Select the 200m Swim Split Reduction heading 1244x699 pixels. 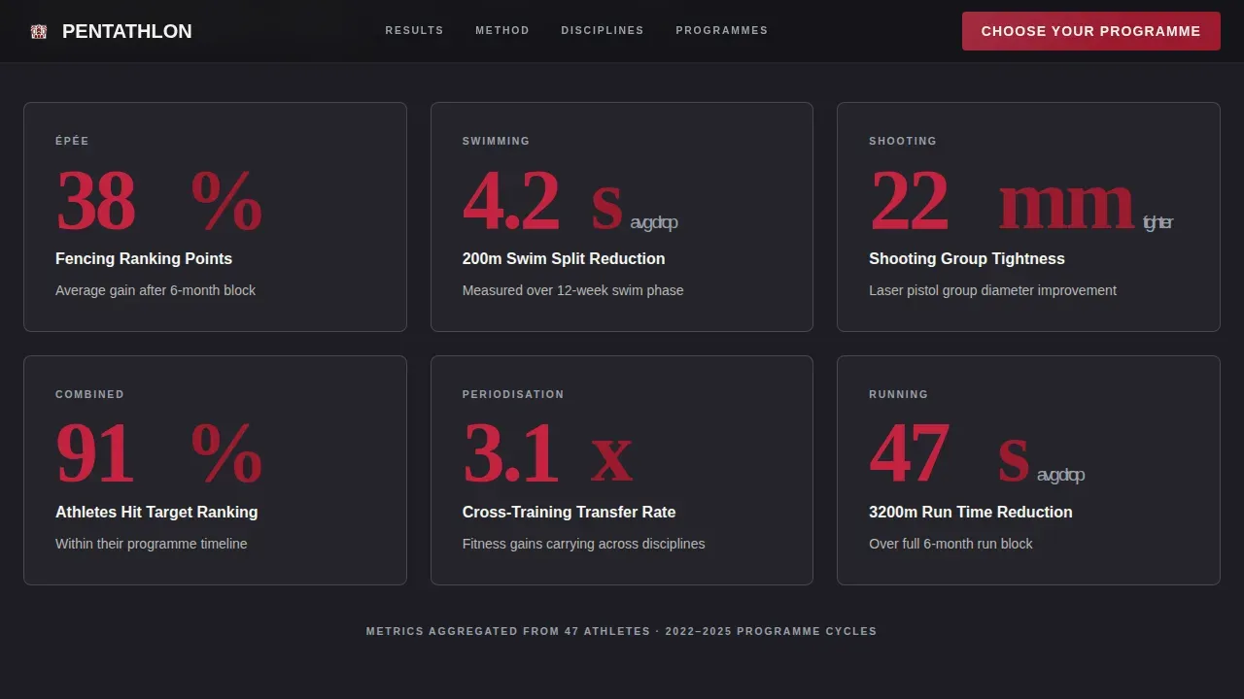click(564, 258)
